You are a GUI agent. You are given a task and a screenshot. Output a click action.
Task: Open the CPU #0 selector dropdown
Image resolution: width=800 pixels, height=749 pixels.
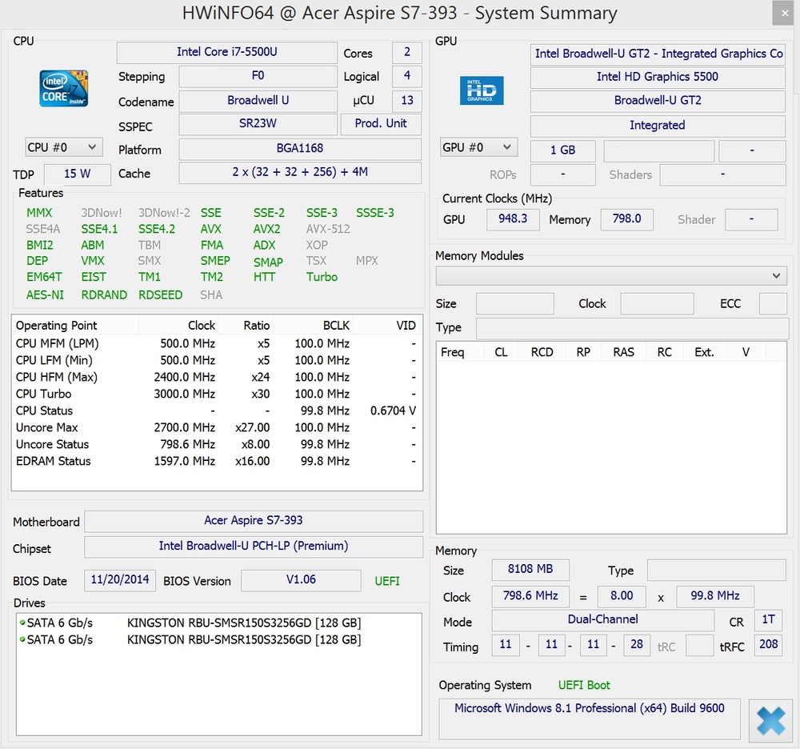pos(64,147)
